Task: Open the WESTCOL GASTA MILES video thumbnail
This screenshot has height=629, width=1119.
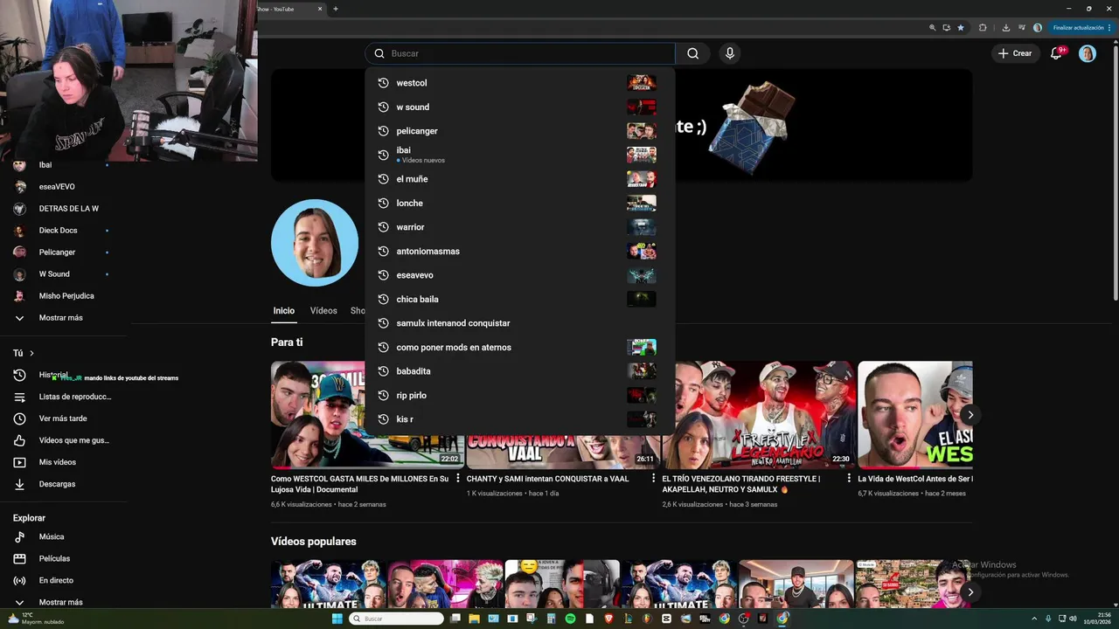Action: [367, 415]
